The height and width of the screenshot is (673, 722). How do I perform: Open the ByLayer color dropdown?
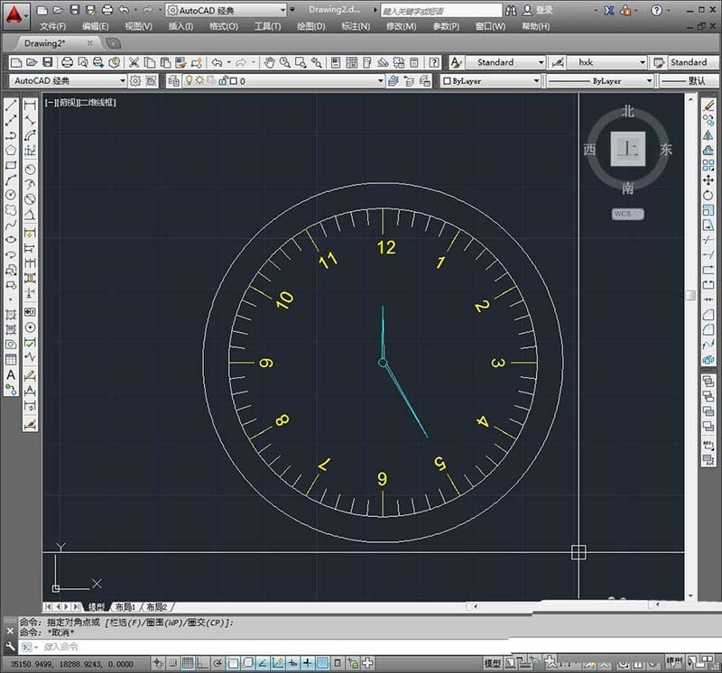tap(536, 80)
